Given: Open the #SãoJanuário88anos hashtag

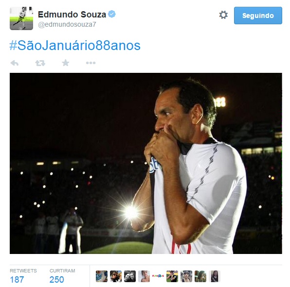Looking at the screenshot, I should [x=75, y=46].
